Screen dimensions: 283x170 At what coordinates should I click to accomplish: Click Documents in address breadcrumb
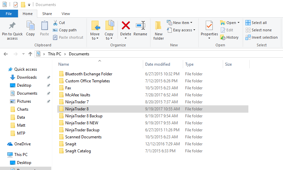click(x=79, y=54)
